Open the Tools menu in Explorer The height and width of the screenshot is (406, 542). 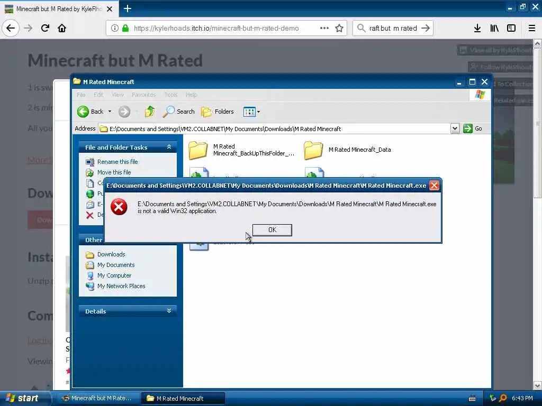(x=171, y=95)
